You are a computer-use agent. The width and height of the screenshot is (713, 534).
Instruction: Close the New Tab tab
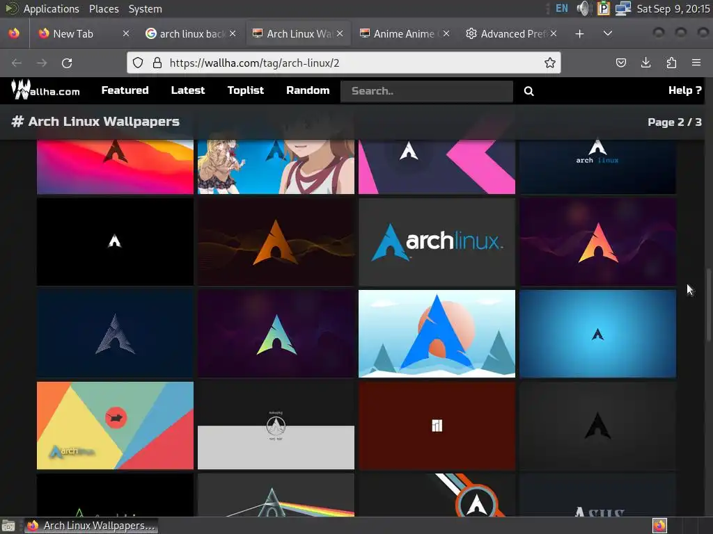pos(126,33)
